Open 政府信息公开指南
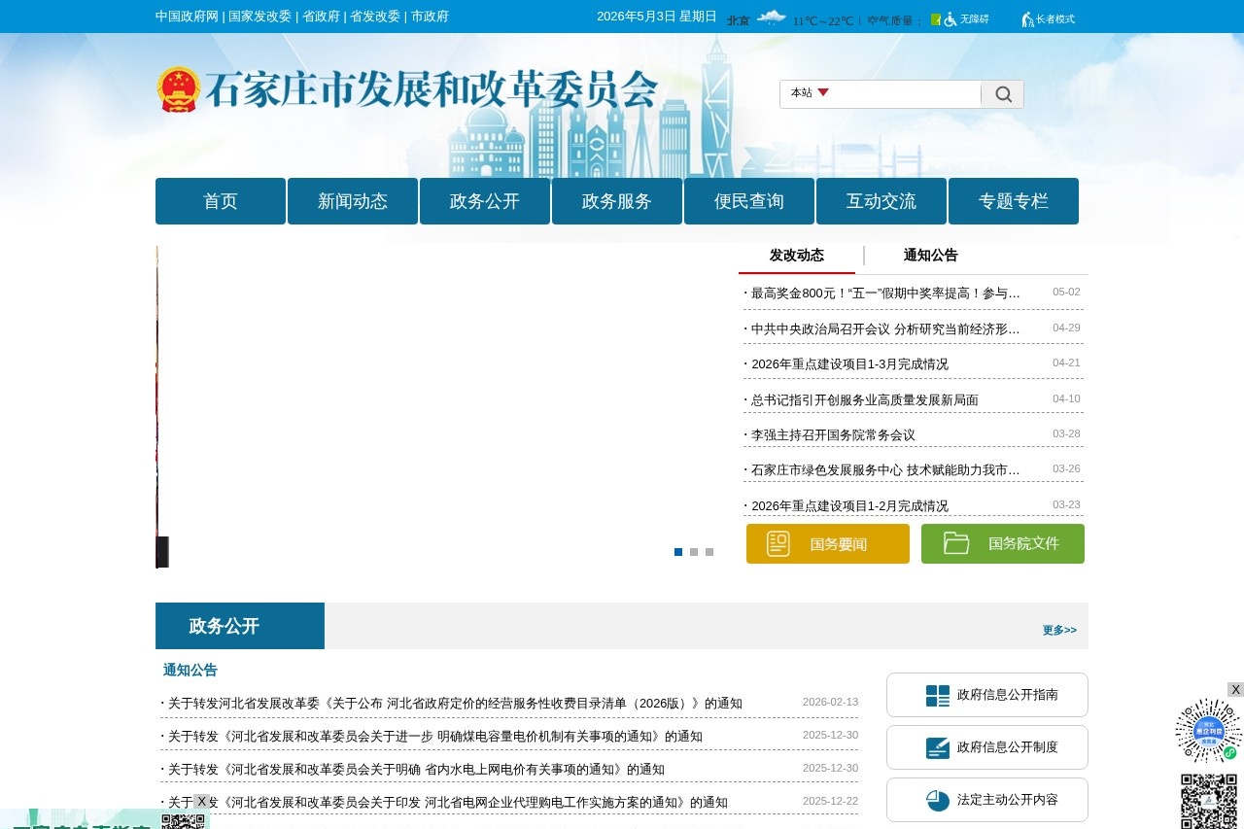This screenshot has height=829, width=1244. [987, 695]
